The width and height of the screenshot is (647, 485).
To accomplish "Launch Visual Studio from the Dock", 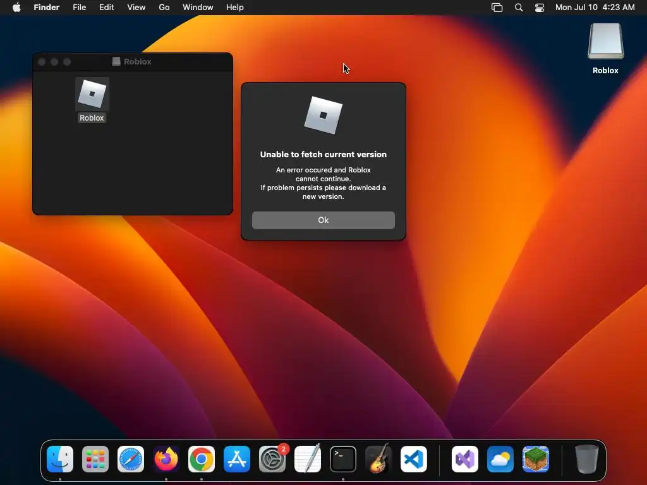I will coord(465,459).
